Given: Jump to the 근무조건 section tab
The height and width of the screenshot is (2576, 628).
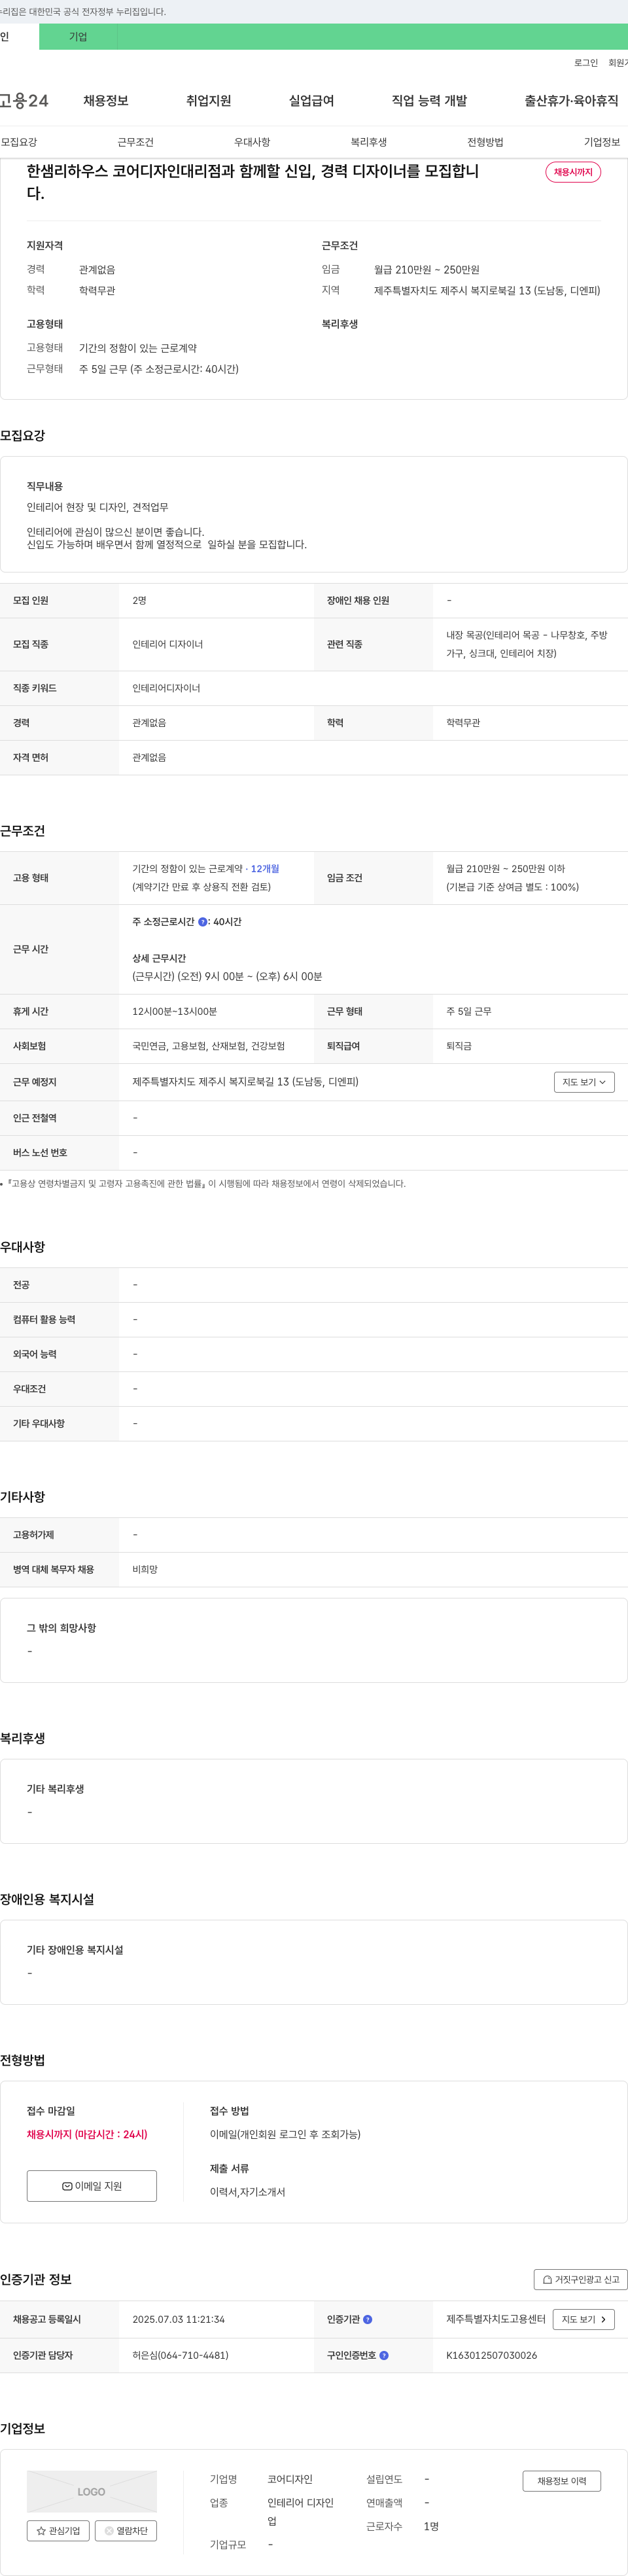Looking at the screenshot, I should point(135,142).
